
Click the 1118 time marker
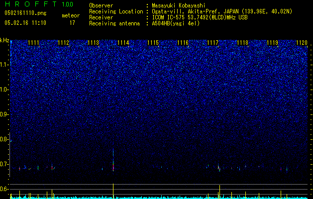click(242, 43)
